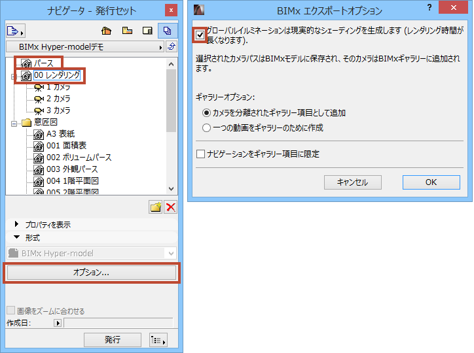Open the BIMx Hyper-model format dropdown
Viewport: 474px width, 353px height.
[92, 253]
